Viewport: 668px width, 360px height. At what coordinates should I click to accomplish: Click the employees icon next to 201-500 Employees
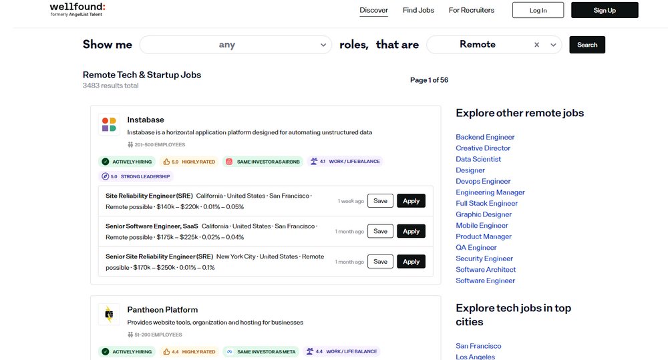pos(130,145)
